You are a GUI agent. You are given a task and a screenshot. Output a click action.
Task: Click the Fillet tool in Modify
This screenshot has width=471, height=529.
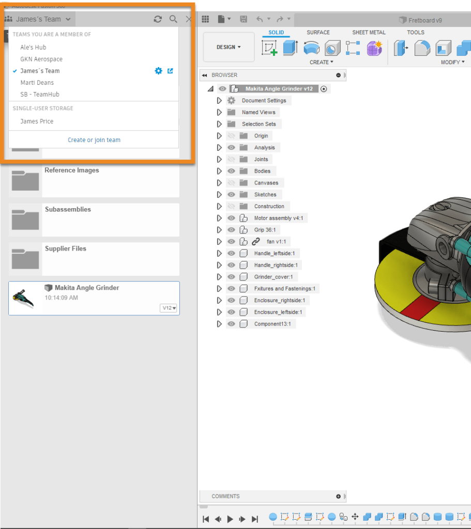click(422, 48)
